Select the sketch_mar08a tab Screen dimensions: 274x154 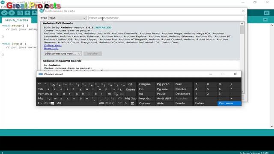17,20
